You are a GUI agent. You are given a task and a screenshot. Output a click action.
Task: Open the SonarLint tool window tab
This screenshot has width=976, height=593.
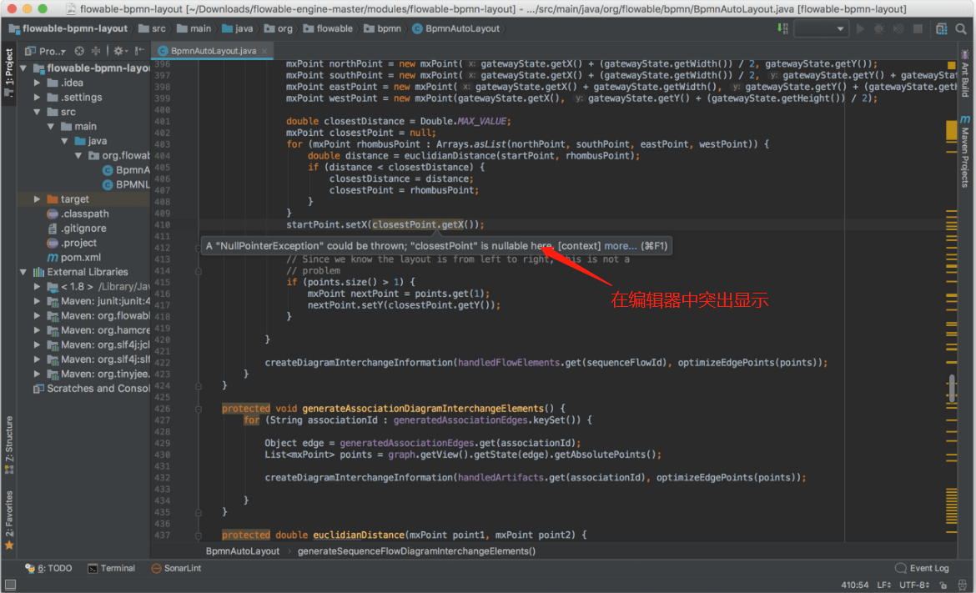[x=175, y=569]
